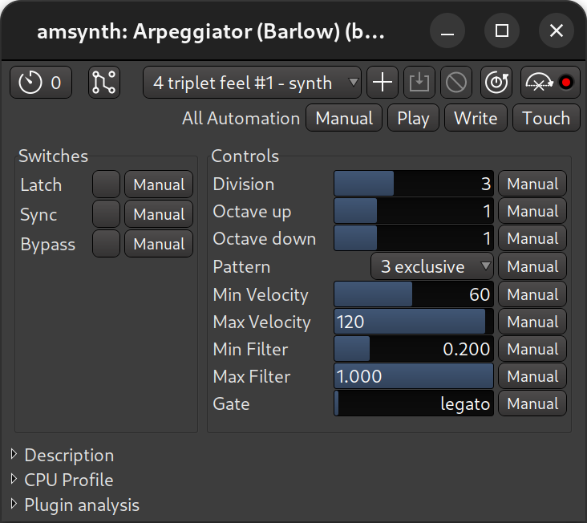587x523 pixels.
Task: Adjust the Division slider
Action: coord(414,184)
